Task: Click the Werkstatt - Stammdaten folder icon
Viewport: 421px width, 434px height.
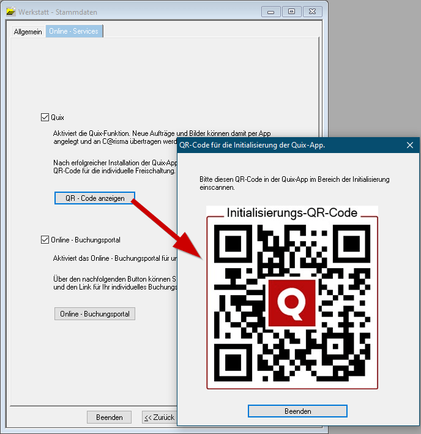Action: pos(11,12)
